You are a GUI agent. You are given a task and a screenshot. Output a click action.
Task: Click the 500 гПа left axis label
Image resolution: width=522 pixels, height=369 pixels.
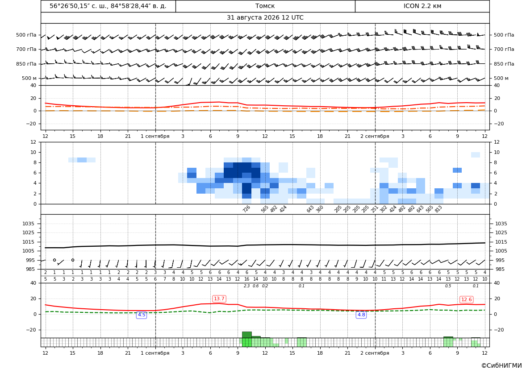point(26,35)
